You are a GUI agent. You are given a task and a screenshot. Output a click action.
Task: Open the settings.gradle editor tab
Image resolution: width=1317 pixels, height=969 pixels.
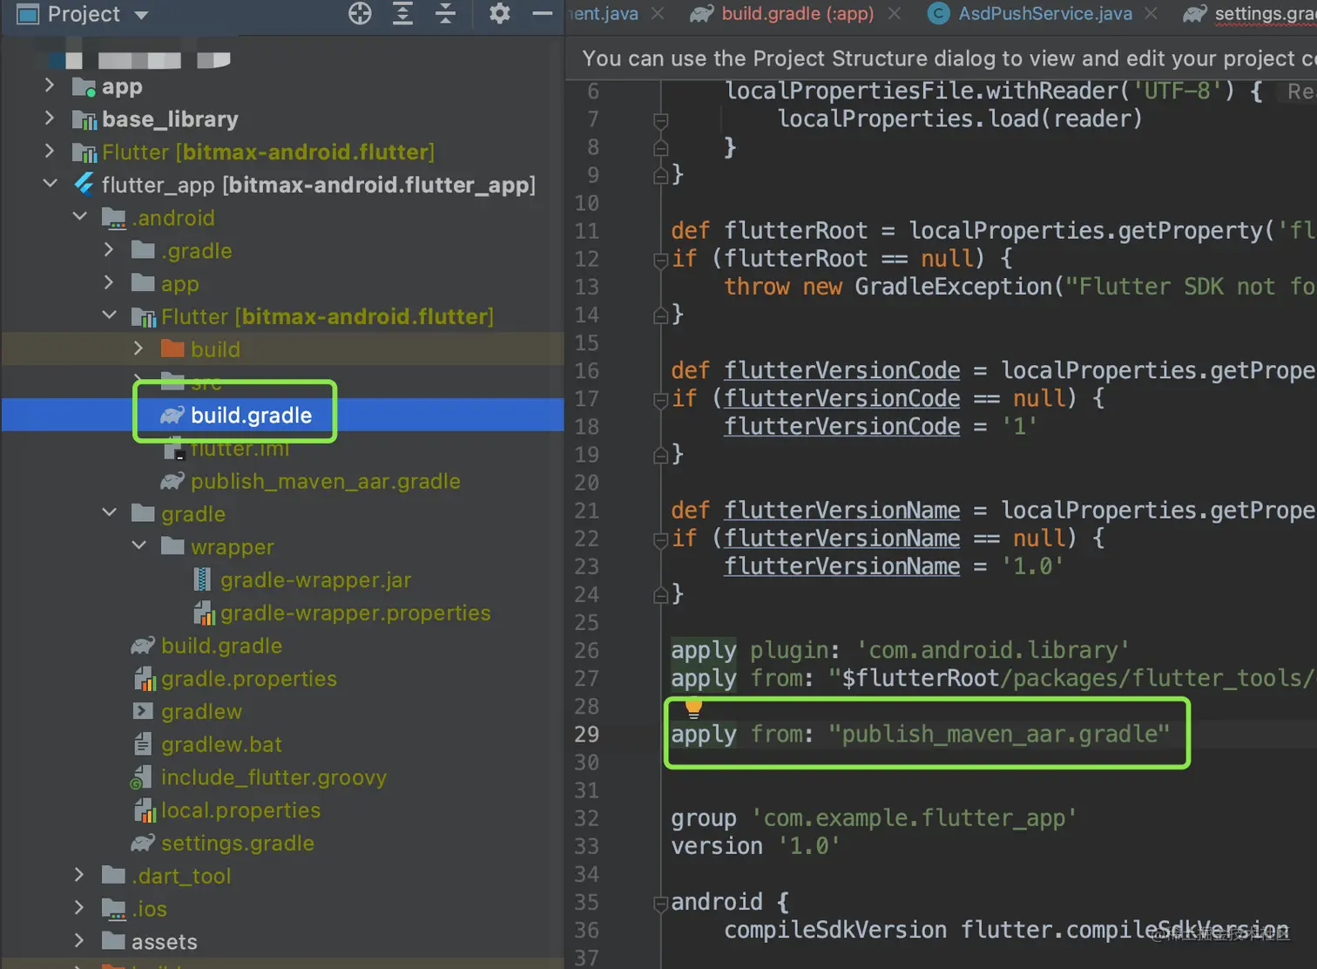pos(1249,13)
